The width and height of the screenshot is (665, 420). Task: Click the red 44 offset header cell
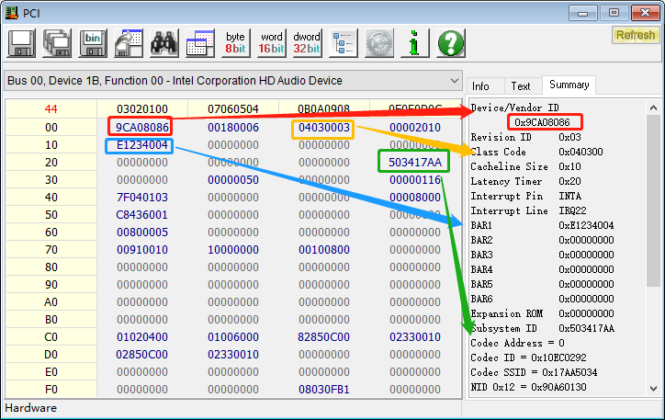point(51,109)
